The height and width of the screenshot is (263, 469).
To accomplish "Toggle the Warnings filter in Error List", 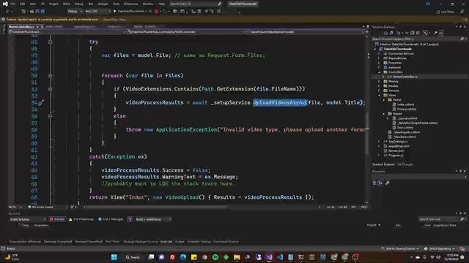I will (81, 219).
